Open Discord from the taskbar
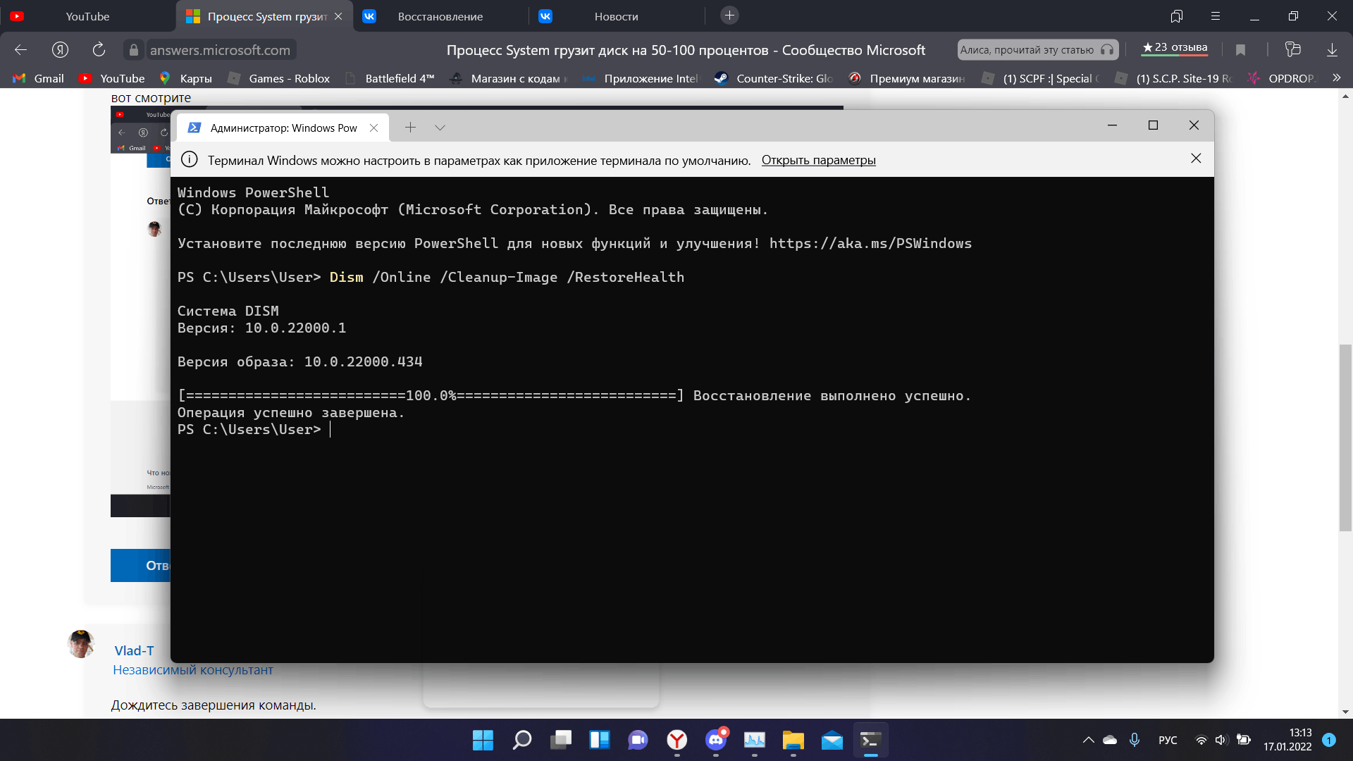This screenshot has width=1353, height=761. click(x=716, y=740)
